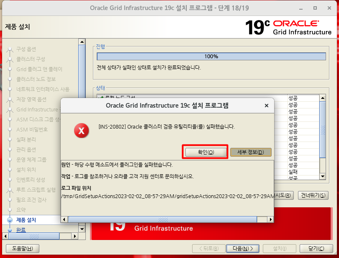Select the 루트 스크립트 실행 step

click(x=36, y=190)
